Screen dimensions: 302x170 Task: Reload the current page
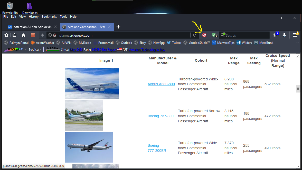click(195, 35)
